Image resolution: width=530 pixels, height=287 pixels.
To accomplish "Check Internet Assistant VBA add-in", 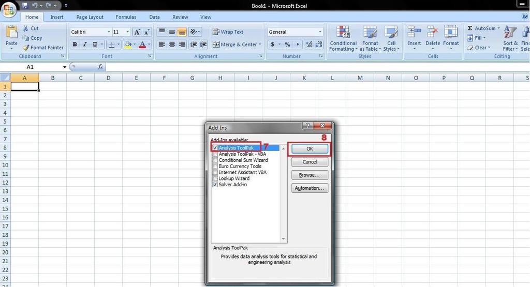I will (215, 172).
